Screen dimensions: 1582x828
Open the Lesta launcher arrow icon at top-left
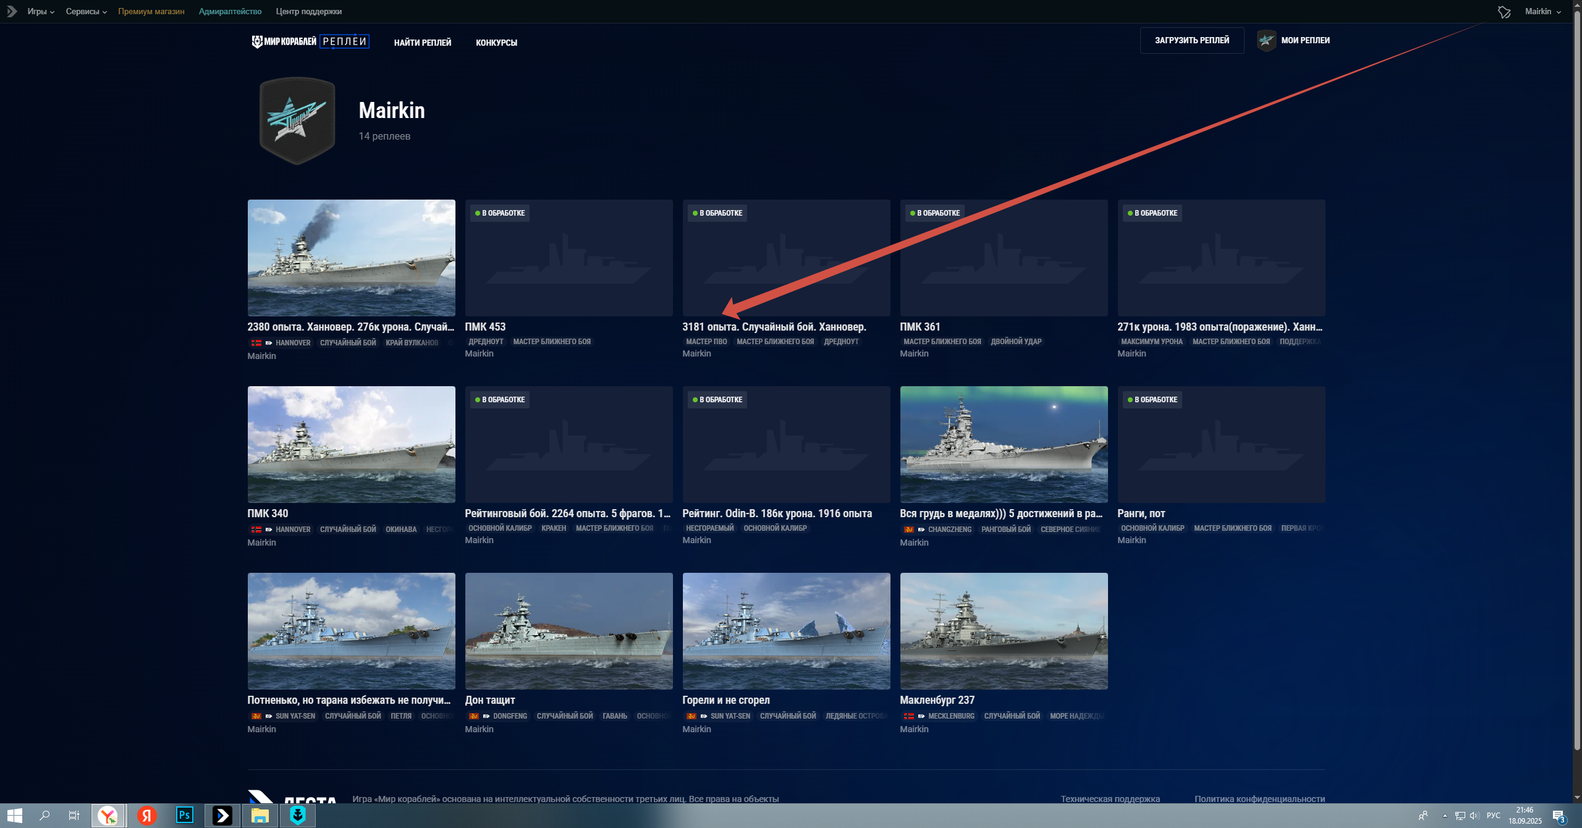pyautogui.click(x=11, y=11)
